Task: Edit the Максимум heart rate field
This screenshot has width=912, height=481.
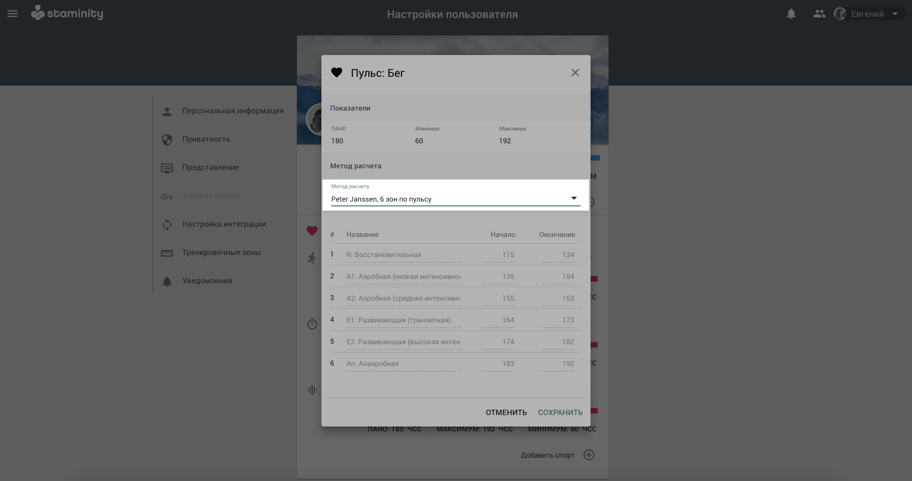Action: click(539, 141)
